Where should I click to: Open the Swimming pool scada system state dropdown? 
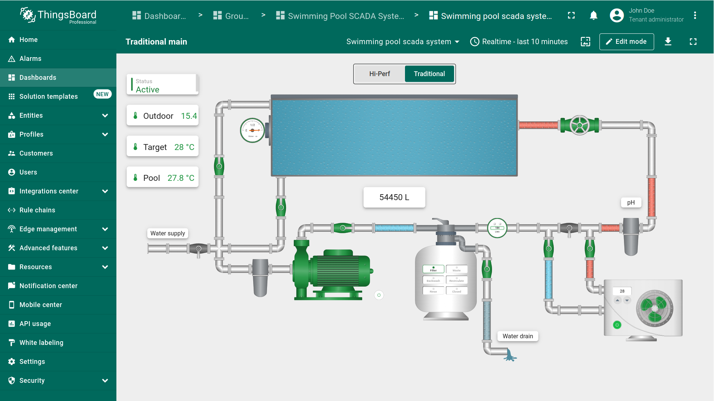(403, 42)
